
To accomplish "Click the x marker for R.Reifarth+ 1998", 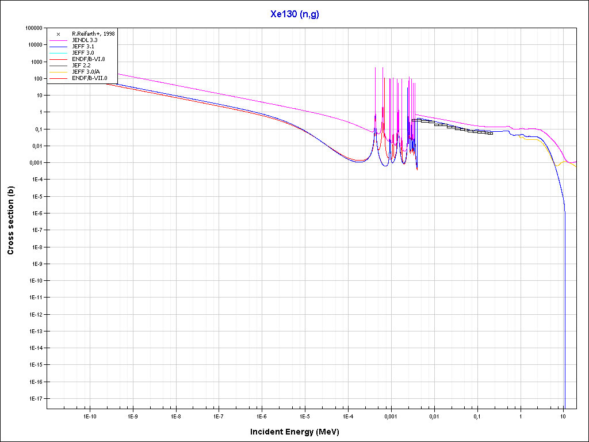I will pyautogui.click(x=59, y=34).
